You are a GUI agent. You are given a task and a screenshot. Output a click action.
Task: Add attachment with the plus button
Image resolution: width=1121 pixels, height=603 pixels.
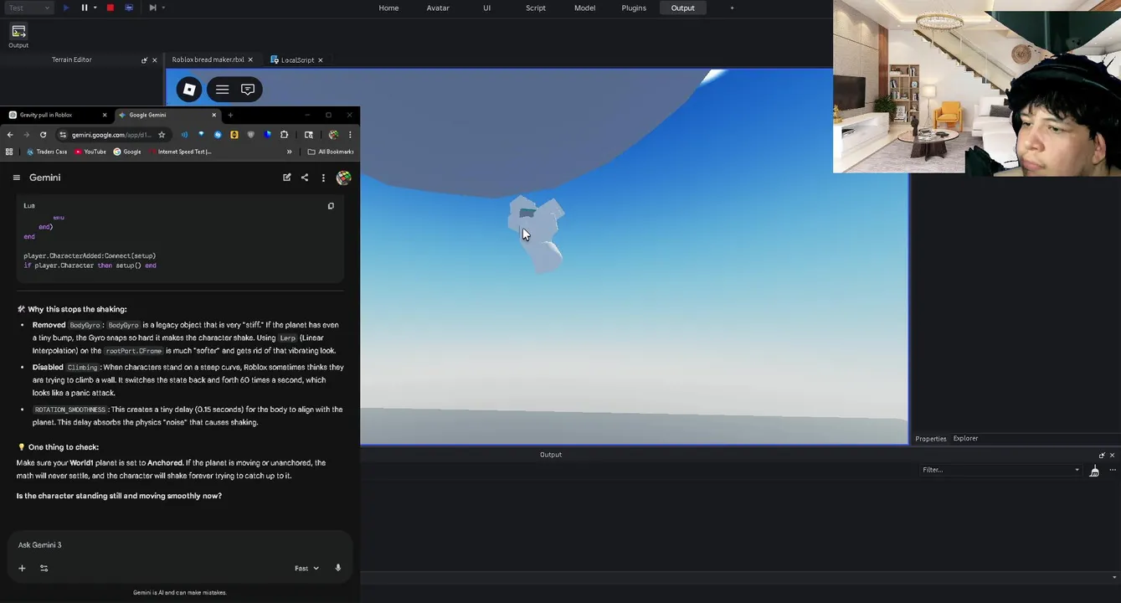click(22, 568)
